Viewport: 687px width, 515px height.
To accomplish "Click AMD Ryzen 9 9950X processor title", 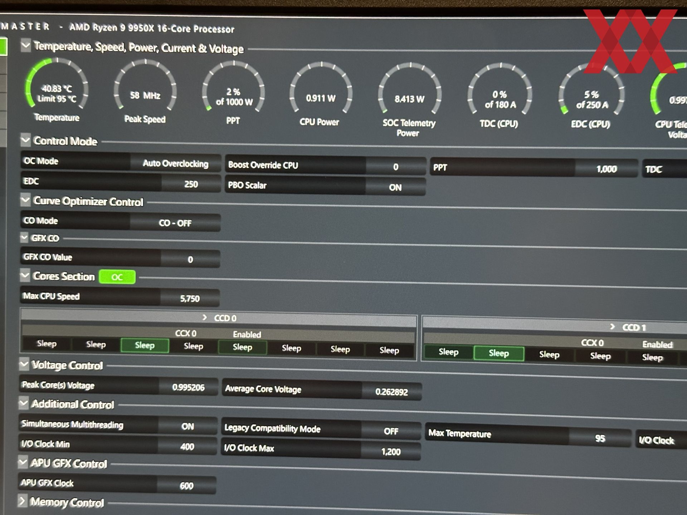I will click(152, 28).
